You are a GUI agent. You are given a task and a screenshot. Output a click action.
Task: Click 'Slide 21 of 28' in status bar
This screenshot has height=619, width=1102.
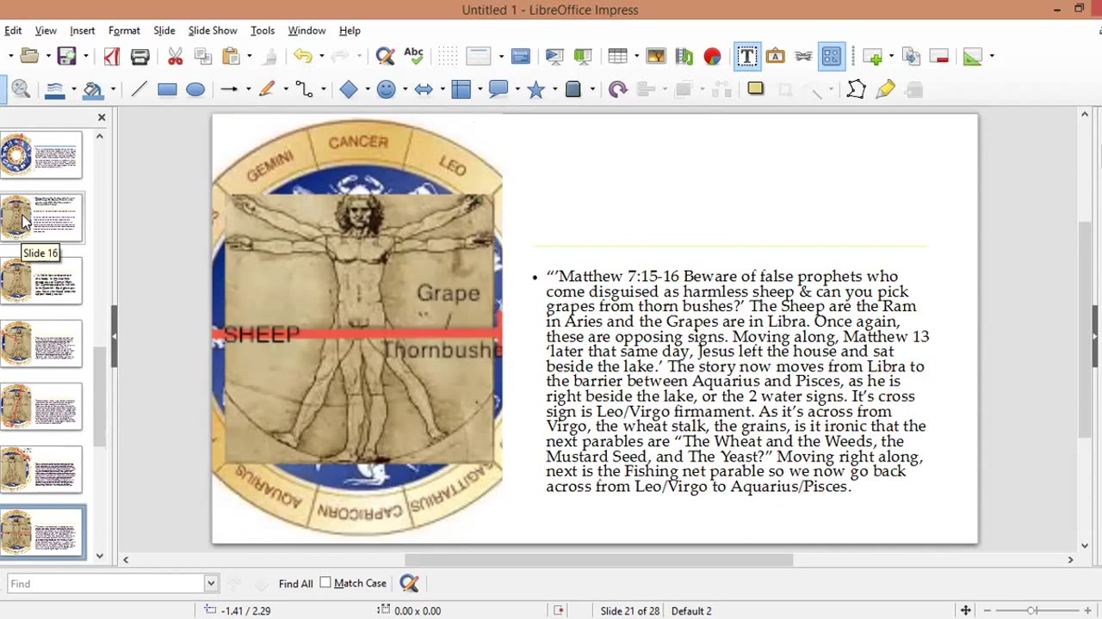point(630,610)
